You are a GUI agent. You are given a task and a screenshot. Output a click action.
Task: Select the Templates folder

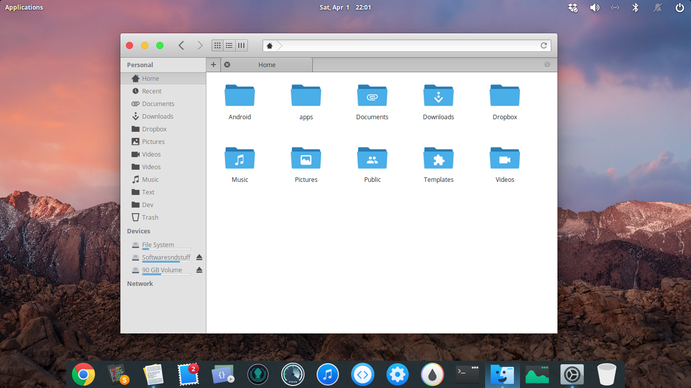click(439, 165)
